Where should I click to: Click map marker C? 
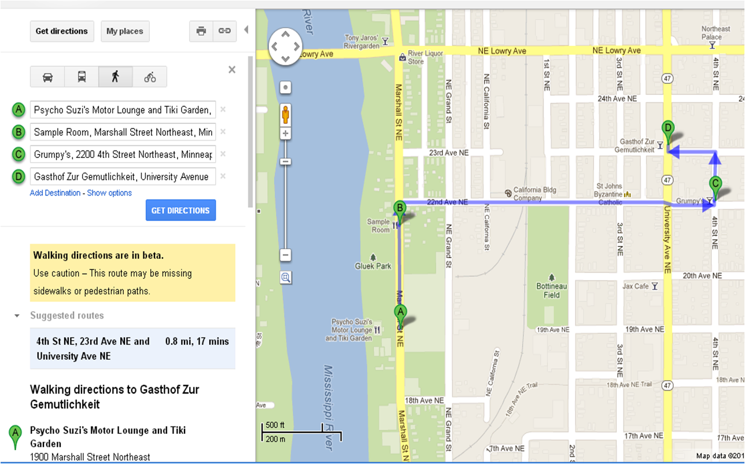[716, 189]
